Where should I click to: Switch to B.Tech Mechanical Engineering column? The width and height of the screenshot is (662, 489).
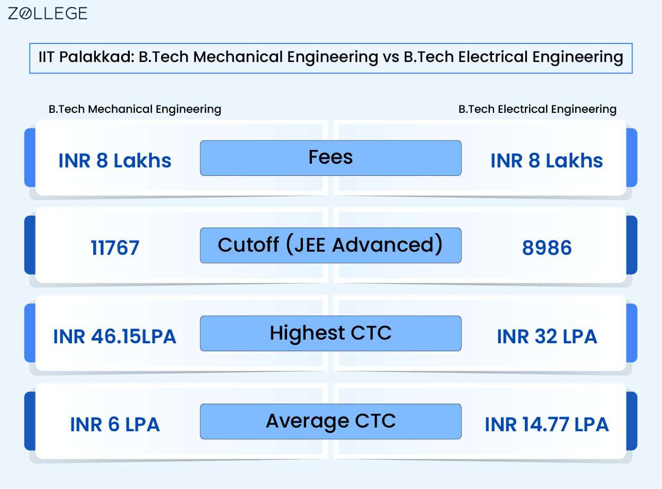coord(135,109)
